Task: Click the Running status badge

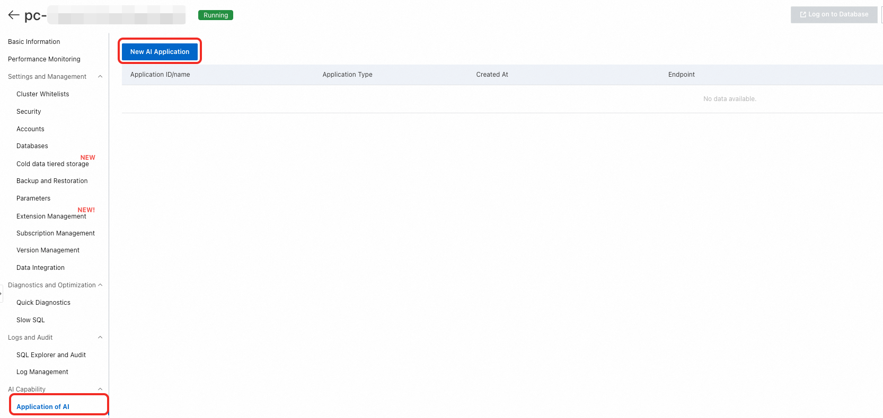Action: 216,15
